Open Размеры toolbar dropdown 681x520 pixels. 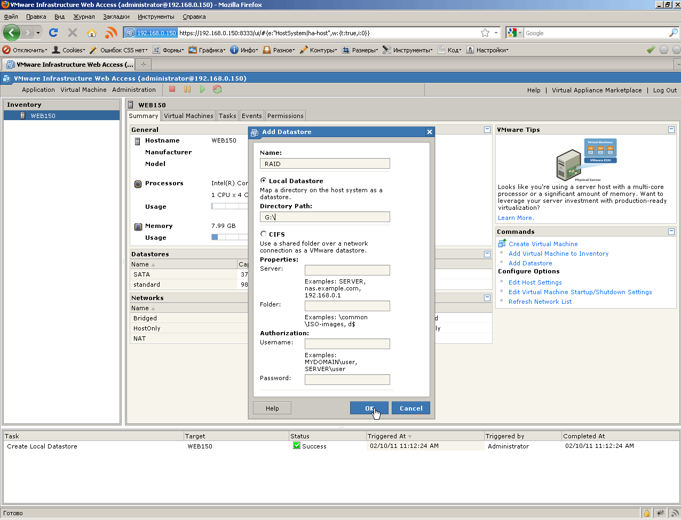[360, 50]
